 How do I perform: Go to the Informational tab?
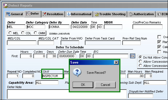[79, 14]
